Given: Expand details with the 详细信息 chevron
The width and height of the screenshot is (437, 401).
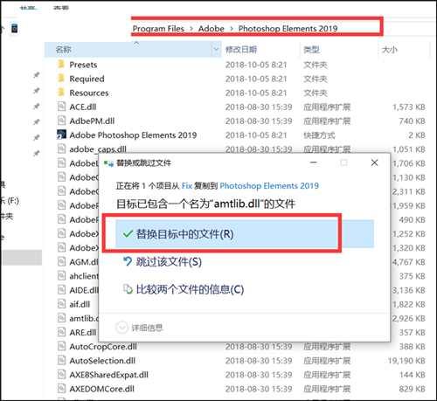Looking at the screenshot, I should click(x=121, y=328).
